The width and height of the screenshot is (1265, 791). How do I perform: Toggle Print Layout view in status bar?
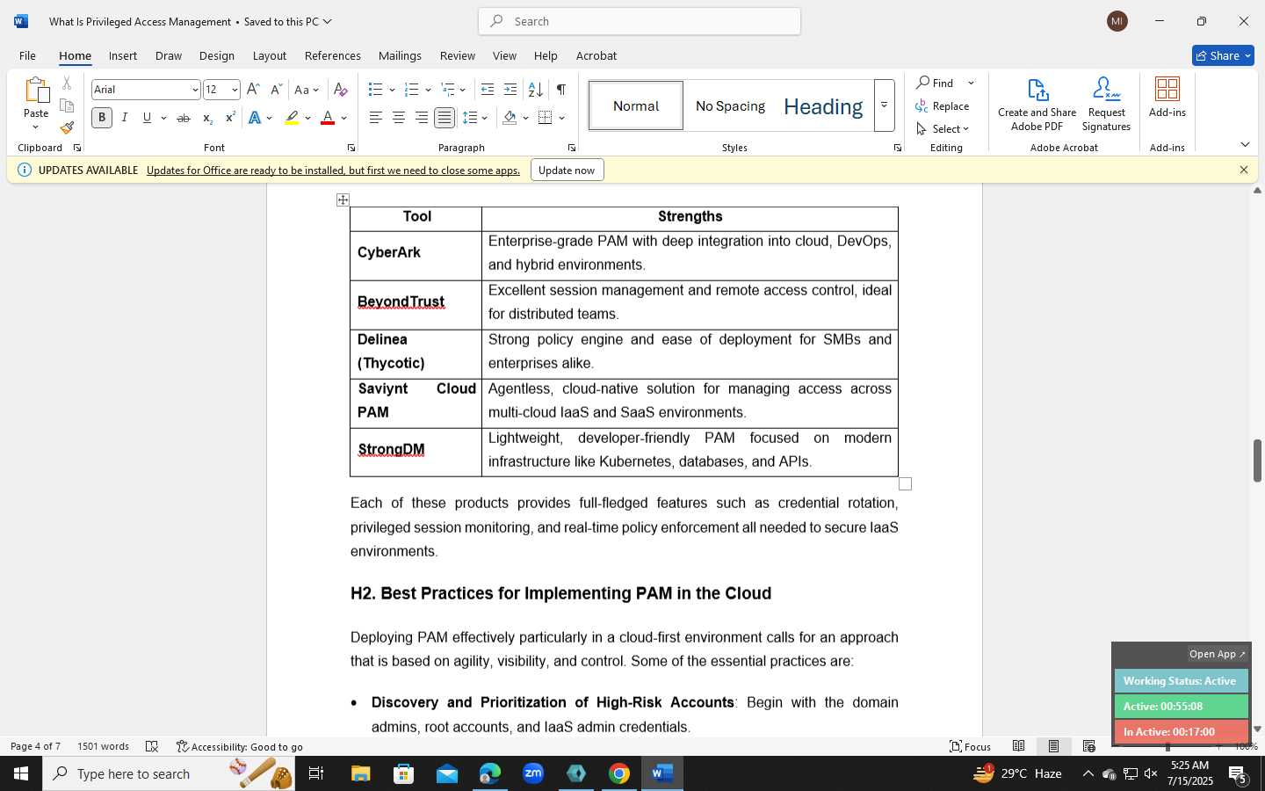click(x=1053, y=746)
